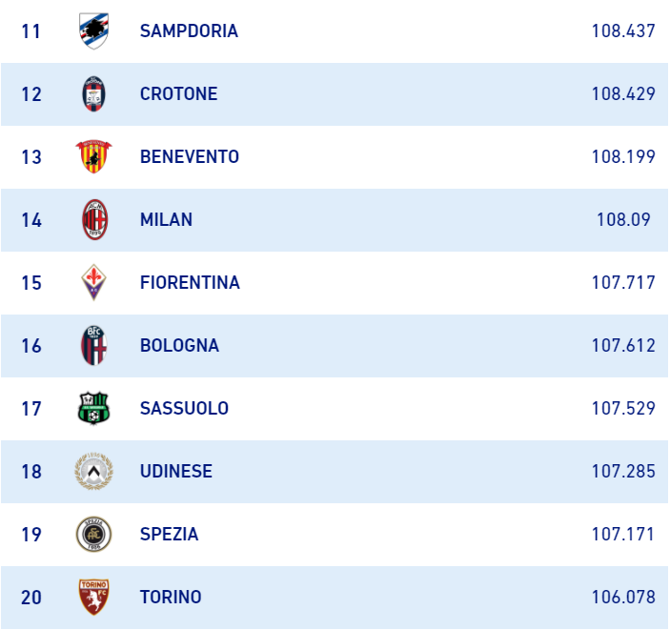The width and height of the screenshot is (670, 630).
Task: Open the FIORENTINA team name link
Action: [x=190, y=283]
